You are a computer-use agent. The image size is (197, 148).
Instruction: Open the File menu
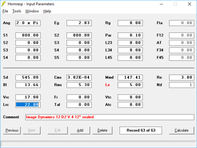pos(5,11)
